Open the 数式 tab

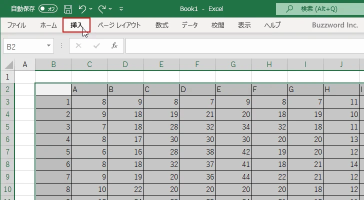162,25
